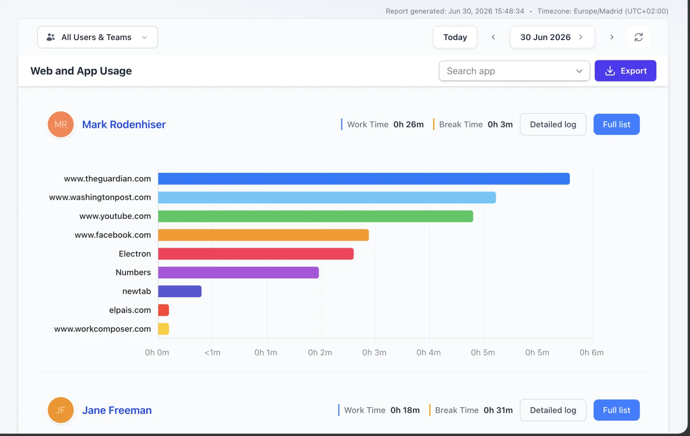Click the Report generated timestamp text
Viewport: 690px width, 436px height.
coord(455,11)
